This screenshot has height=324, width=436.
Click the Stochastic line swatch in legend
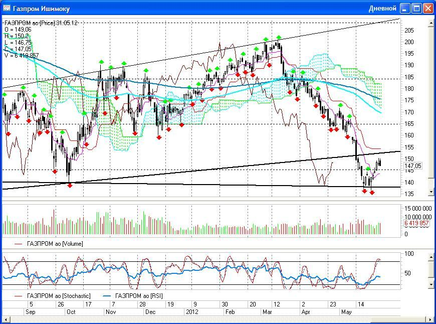pyautogui.click(x=19, y=296)
